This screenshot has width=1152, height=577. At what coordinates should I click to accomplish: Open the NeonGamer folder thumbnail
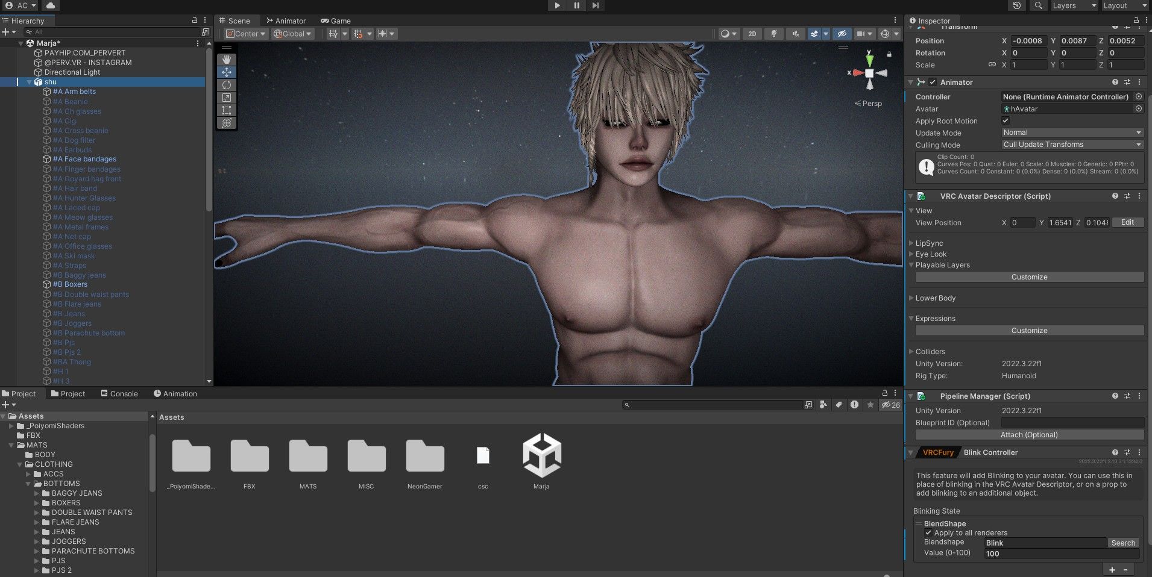tap(425, 456)
